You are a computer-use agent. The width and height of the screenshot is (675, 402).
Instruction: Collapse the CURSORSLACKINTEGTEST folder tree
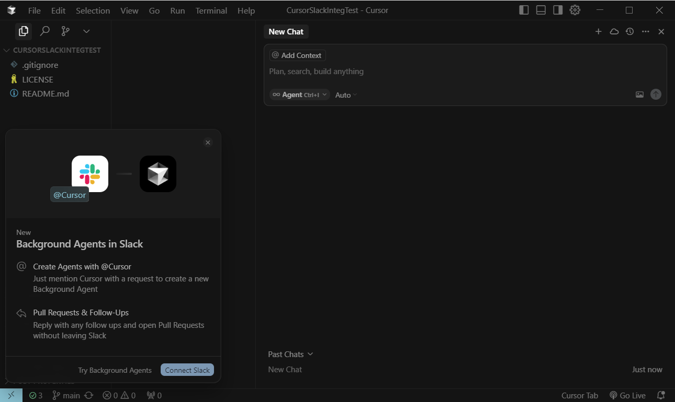6,50
